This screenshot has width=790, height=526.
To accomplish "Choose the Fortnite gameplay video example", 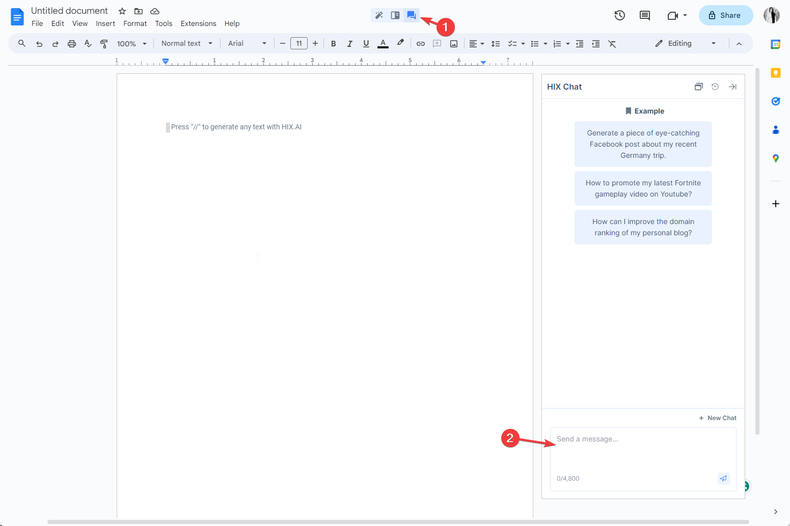I will [643, 188].
